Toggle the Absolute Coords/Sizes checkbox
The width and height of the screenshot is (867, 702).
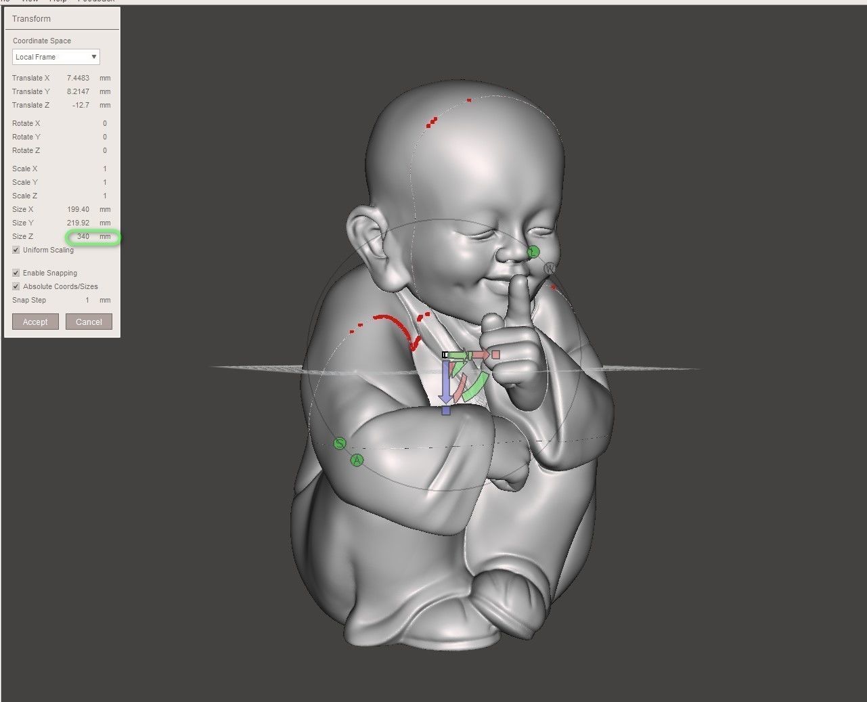[16, 286]
